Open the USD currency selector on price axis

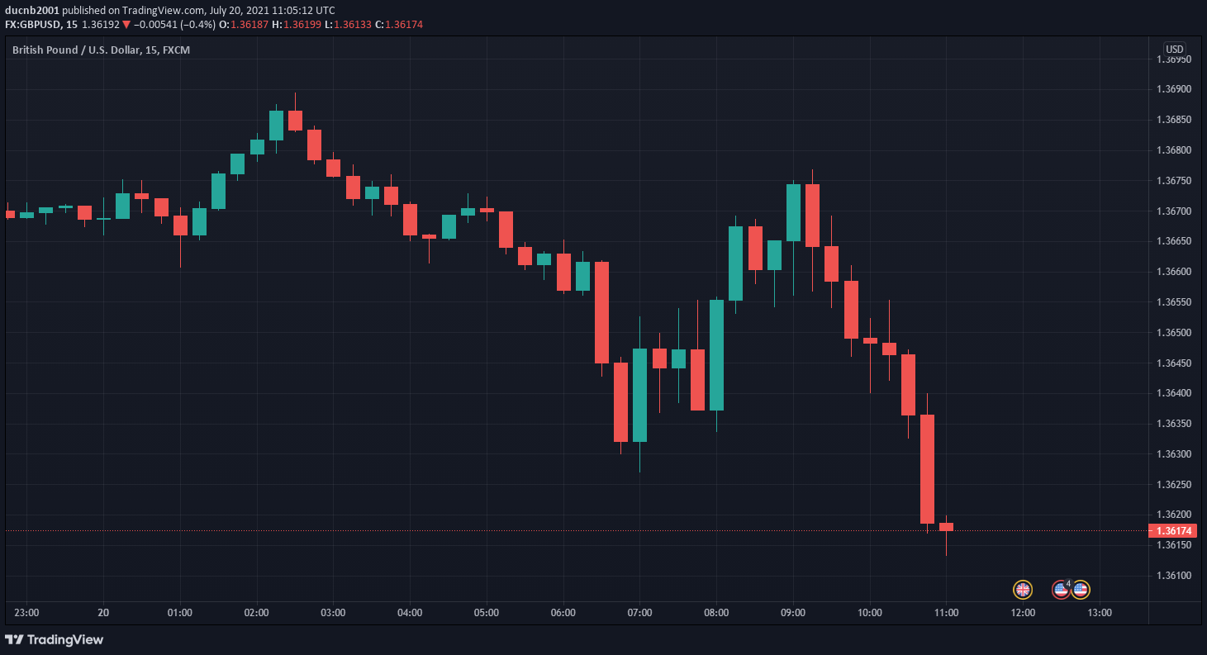point(1174,49)
